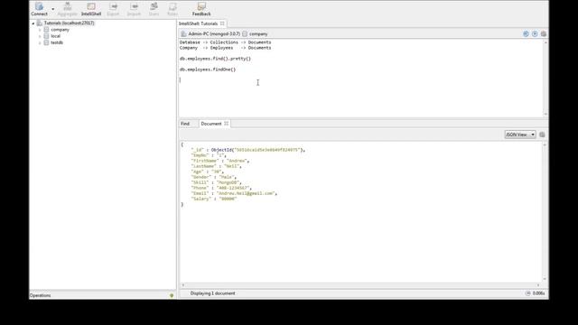Click the db.employees.findOne() line
Viewport: 578px width, 325px height.
[x=208, y=70]
